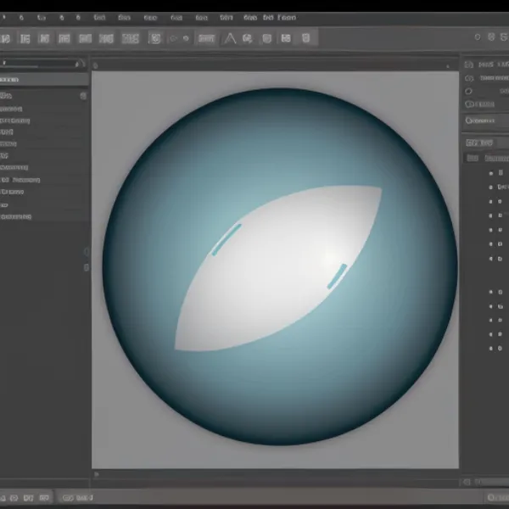This screenshot has height=509, width=509.
Task: Click the button in the bottom-right status bar
Action: [496, 497]
